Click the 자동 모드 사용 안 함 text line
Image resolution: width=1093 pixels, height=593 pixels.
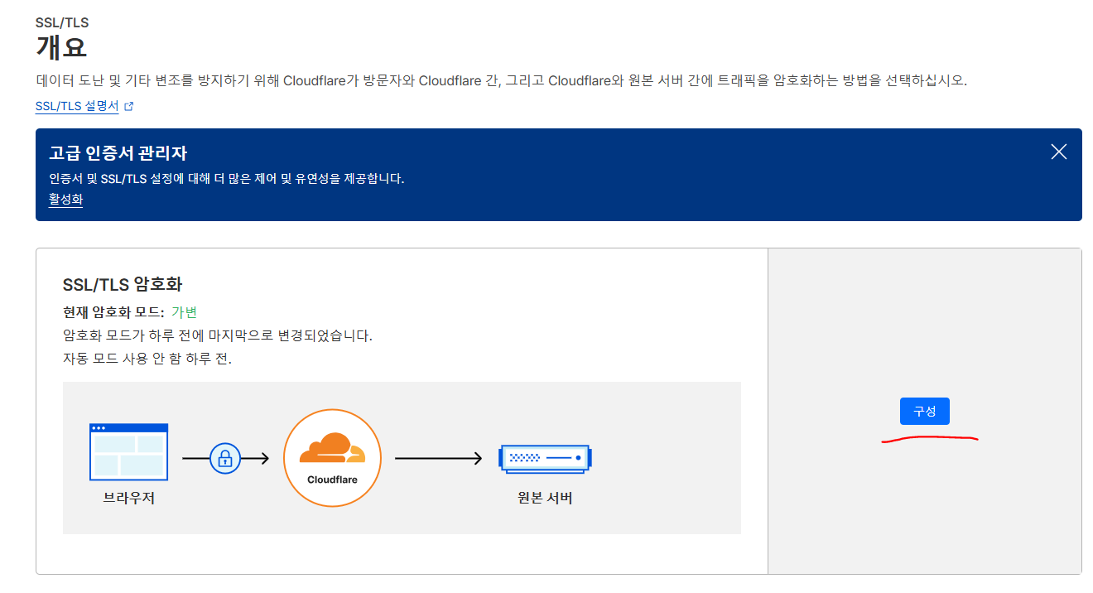point(147,359)
